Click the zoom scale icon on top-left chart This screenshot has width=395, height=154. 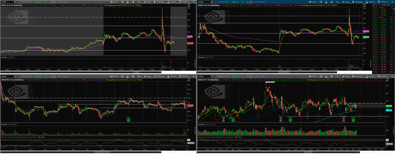pyautogui.click(x=189, y=6)
